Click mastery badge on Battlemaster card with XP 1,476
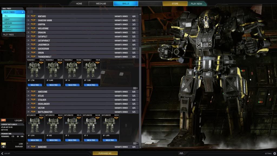 tap(116, 118)
